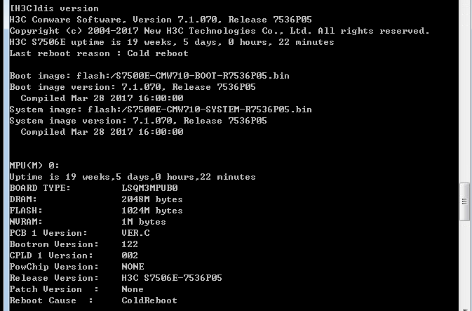Click the Release Version H3C S7506E-7536P05 text
The width and height of the screenshot is (472, 311).
pos(172,278)
